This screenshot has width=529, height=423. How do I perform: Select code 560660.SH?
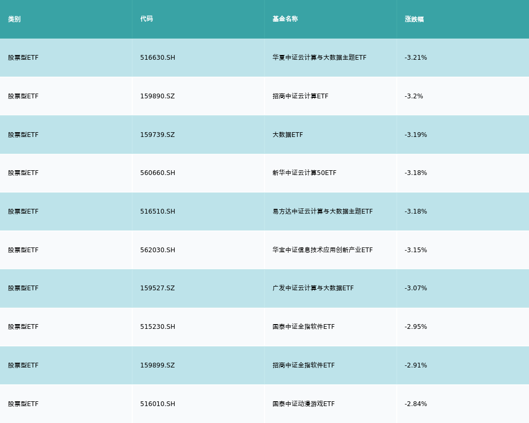(x=158, y=173)
